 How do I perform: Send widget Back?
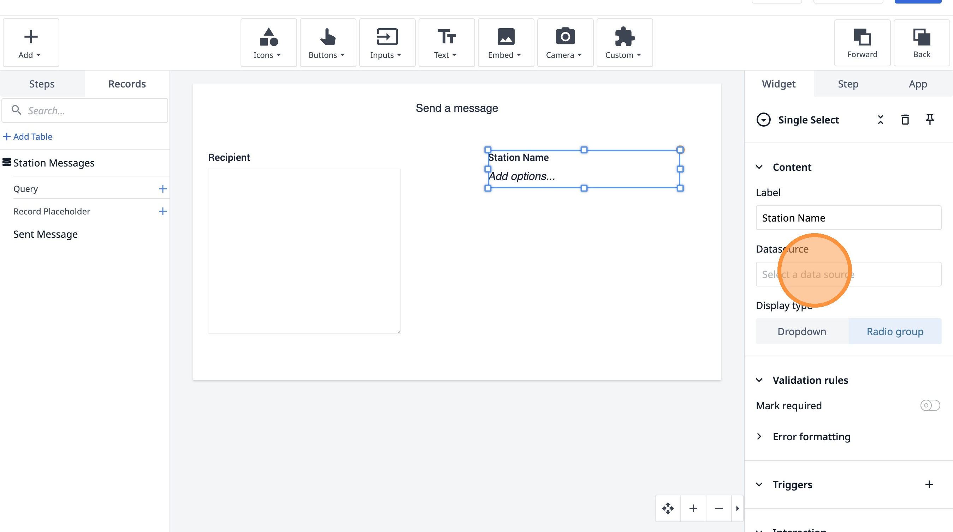tap(921, 43)
